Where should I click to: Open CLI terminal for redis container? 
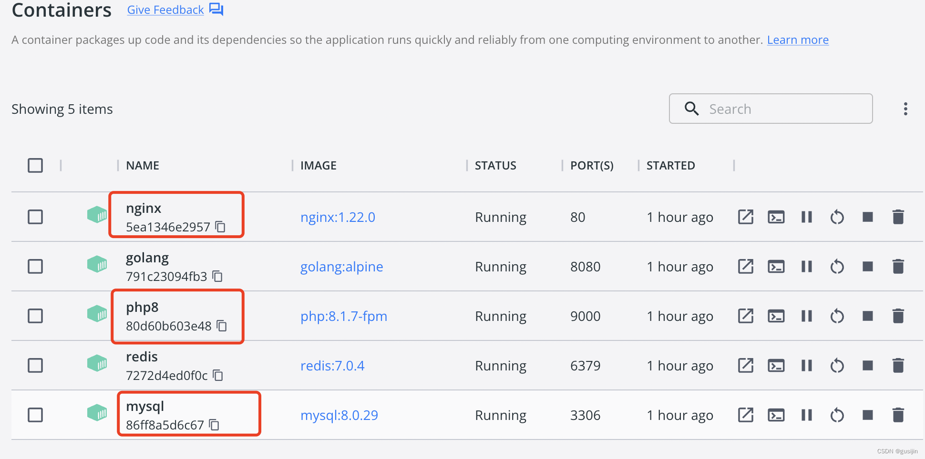(776, 366)
